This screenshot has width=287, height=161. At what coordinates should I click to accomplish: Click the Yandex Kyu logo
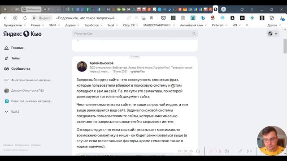22,34
